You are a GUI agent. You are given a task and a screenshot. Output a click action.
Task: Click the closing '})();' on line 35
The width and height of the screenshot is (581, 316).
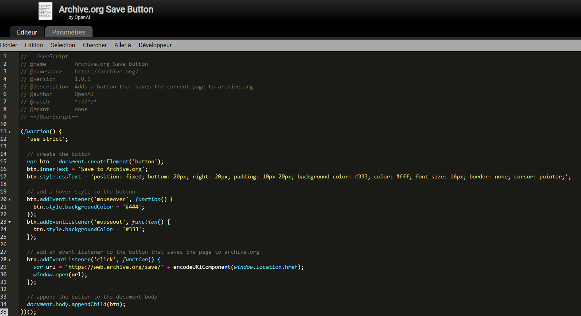click(29, 312)
